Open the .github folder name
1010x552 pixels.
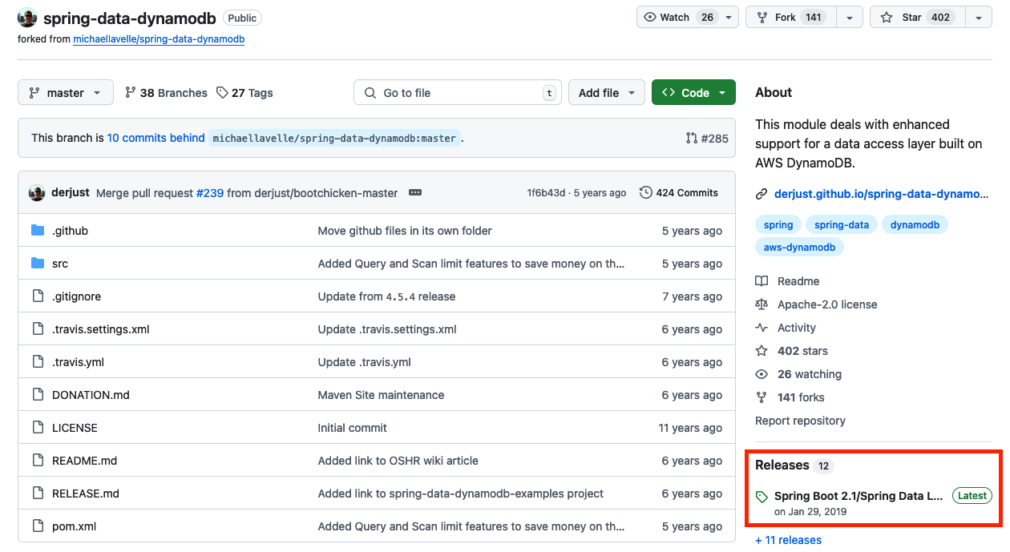(70, 231)
